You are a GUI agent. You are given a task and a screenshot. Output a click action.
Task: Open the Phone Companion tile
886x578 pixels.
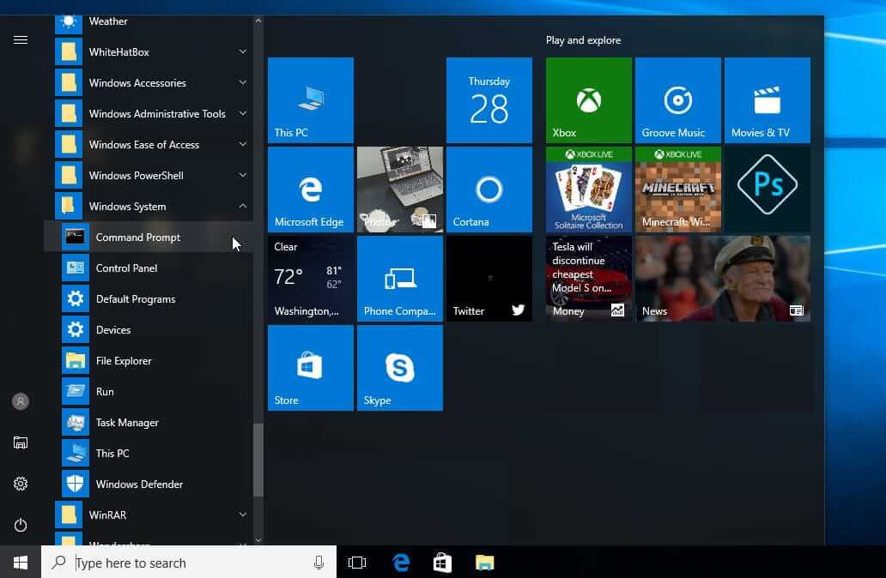400,278
